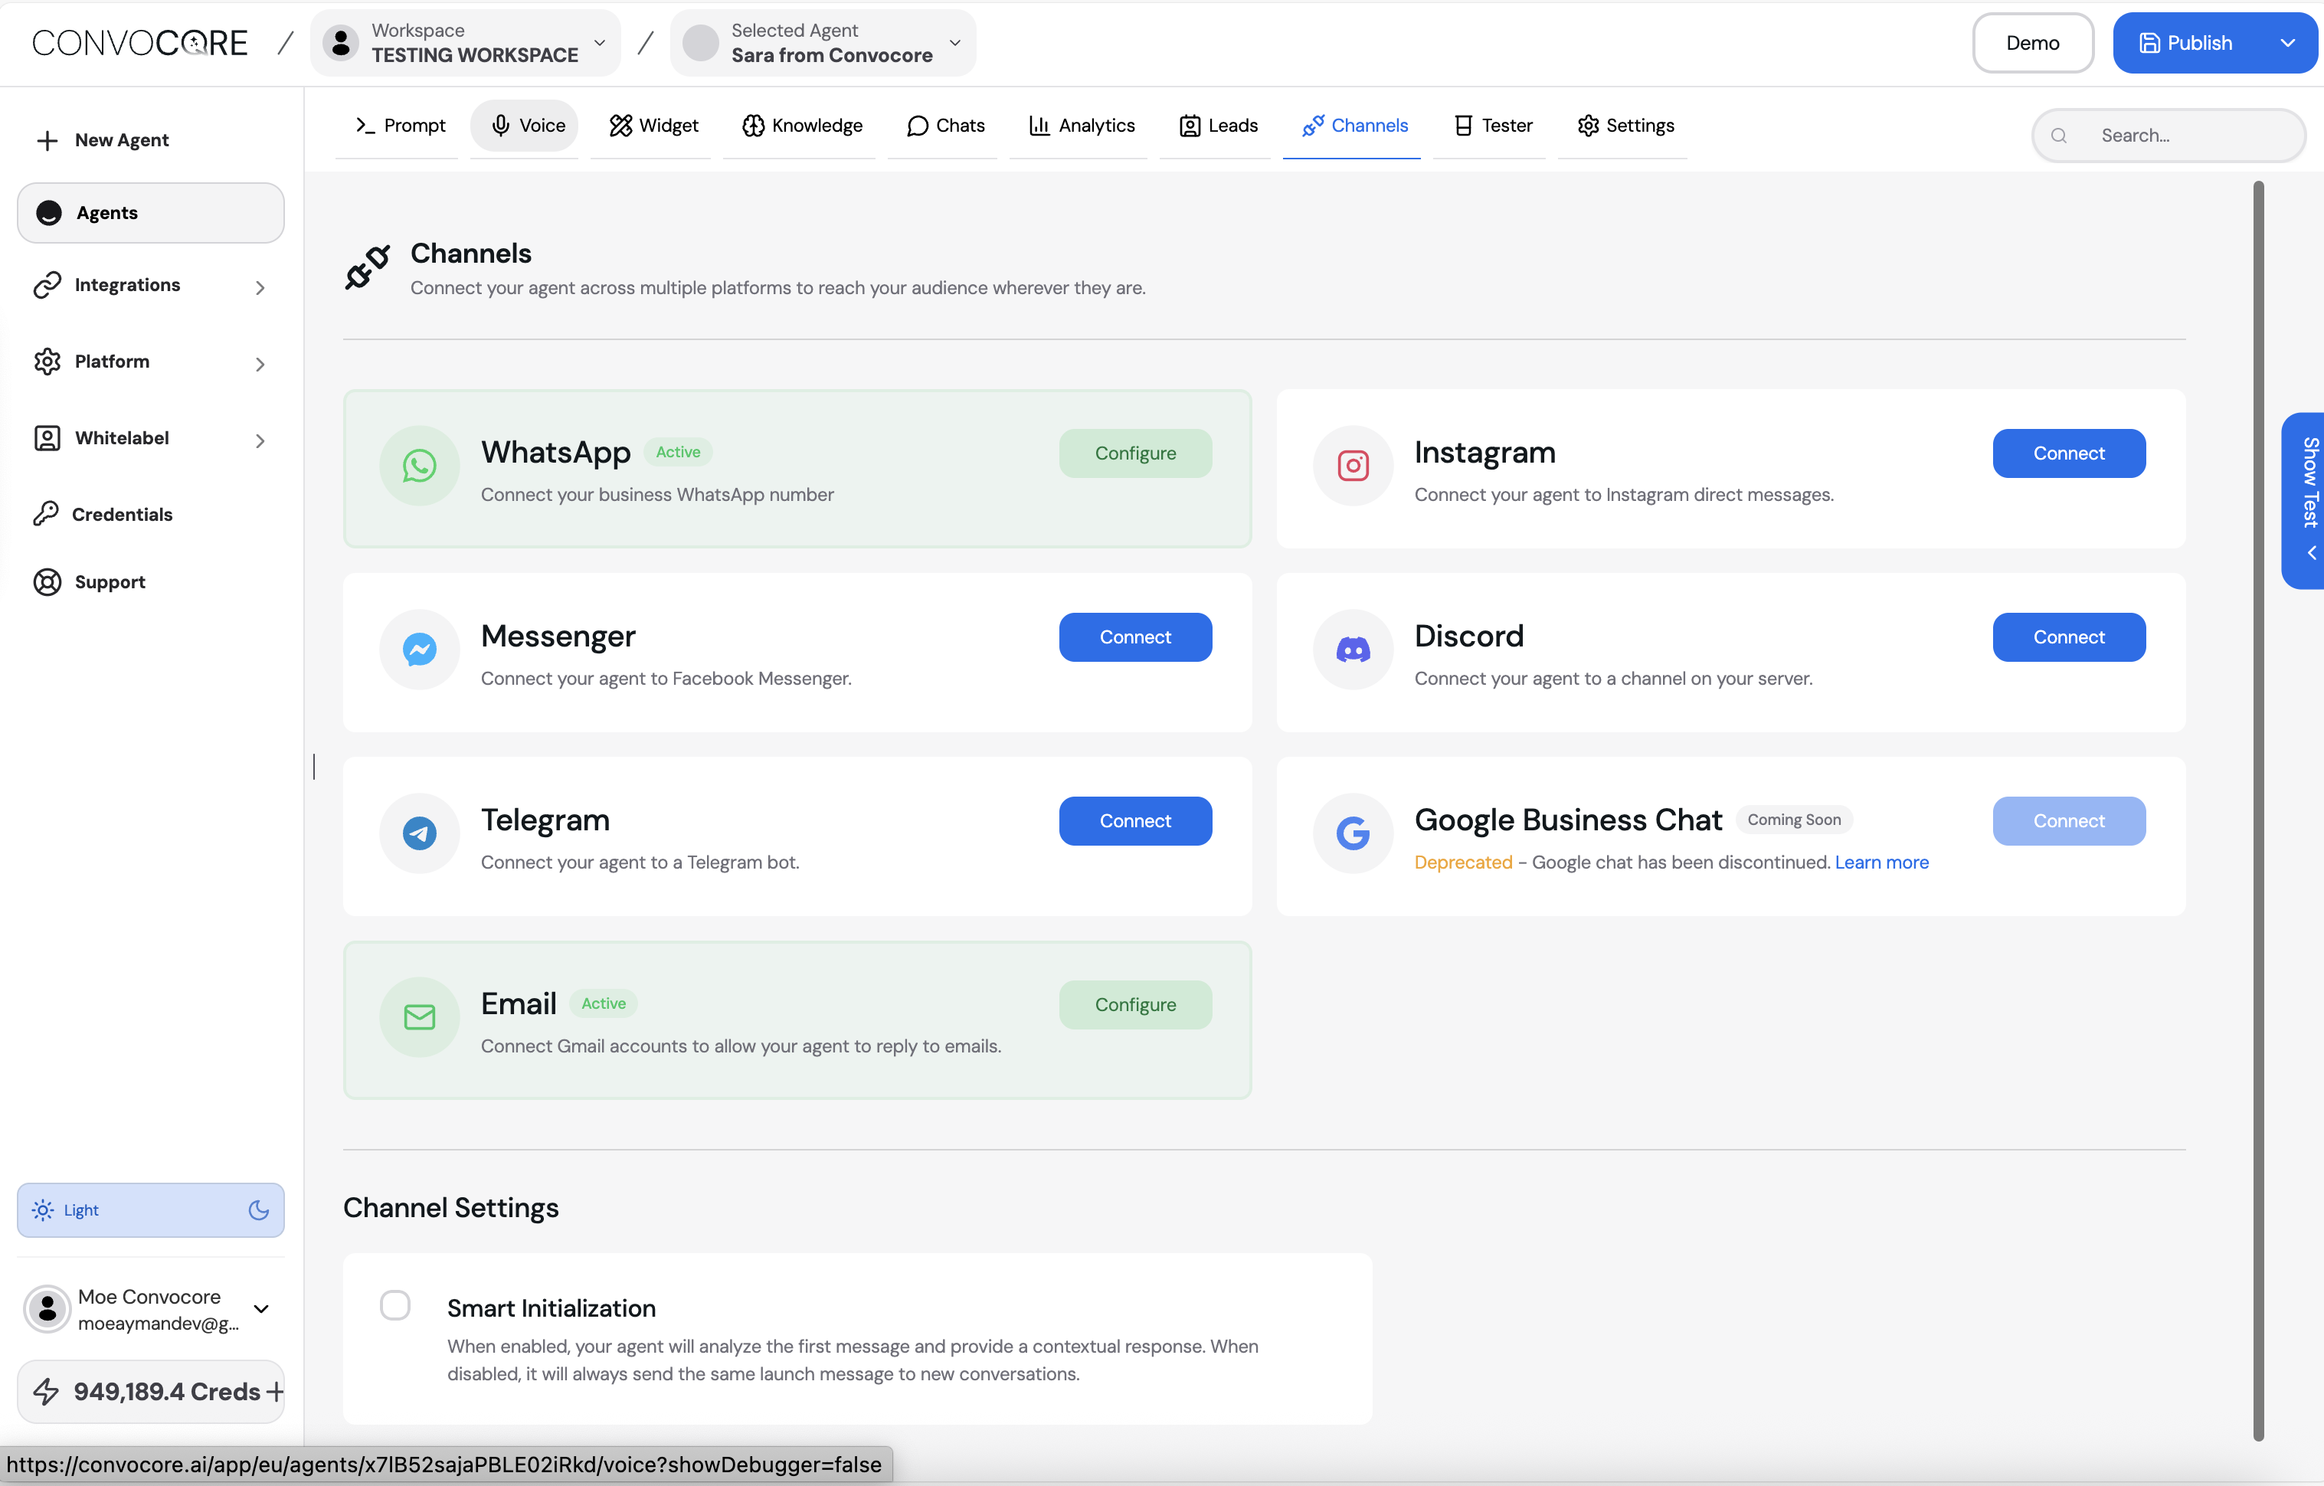Open the Learn more link

pyautogui.click(x=1881, y=862)
